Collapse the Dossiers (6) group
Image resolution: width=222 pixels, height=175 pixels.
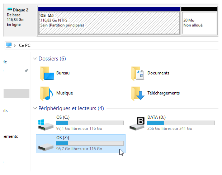click(x=35, y=58)
